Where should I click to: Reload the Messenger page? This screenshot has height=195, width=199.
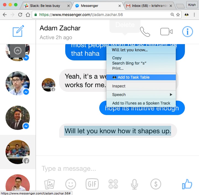click(20, 15)
